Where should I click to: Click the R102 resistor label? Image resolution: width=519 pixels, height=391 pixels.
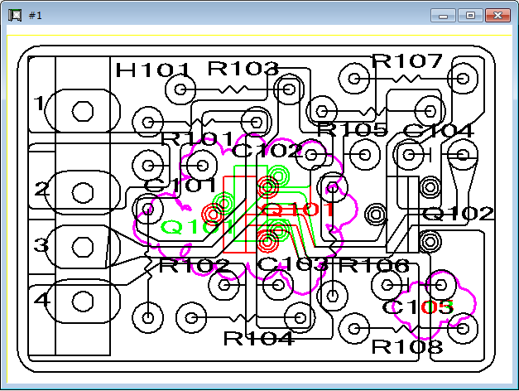coord(194,266)
